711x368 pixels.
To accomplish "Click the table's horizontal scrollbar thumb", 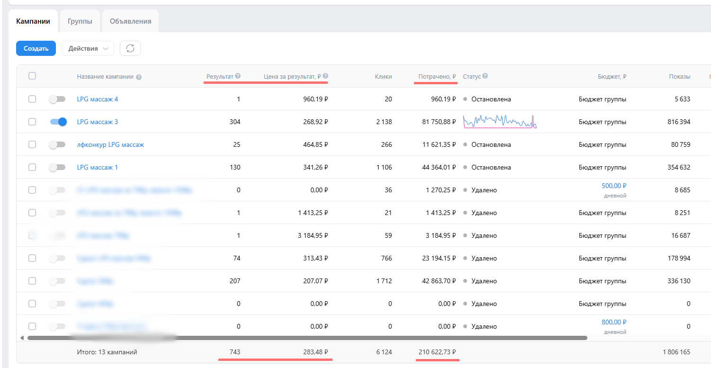I will (307, 338).
